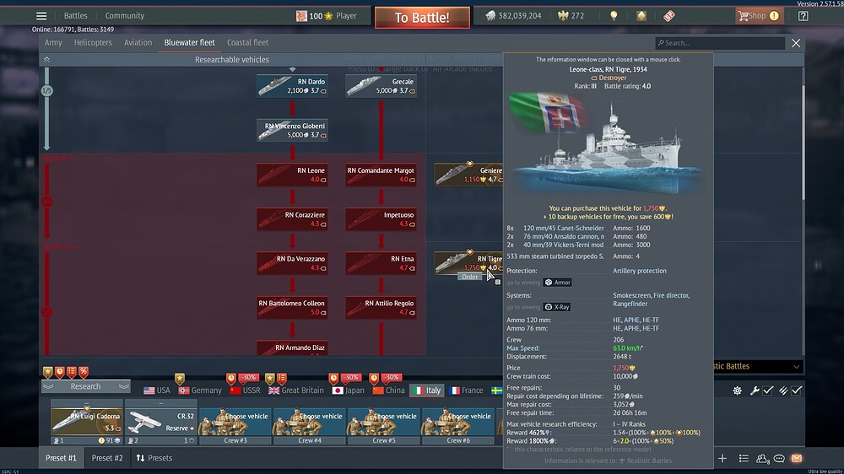
Task: Open the Battles menu
Action: 75,15
